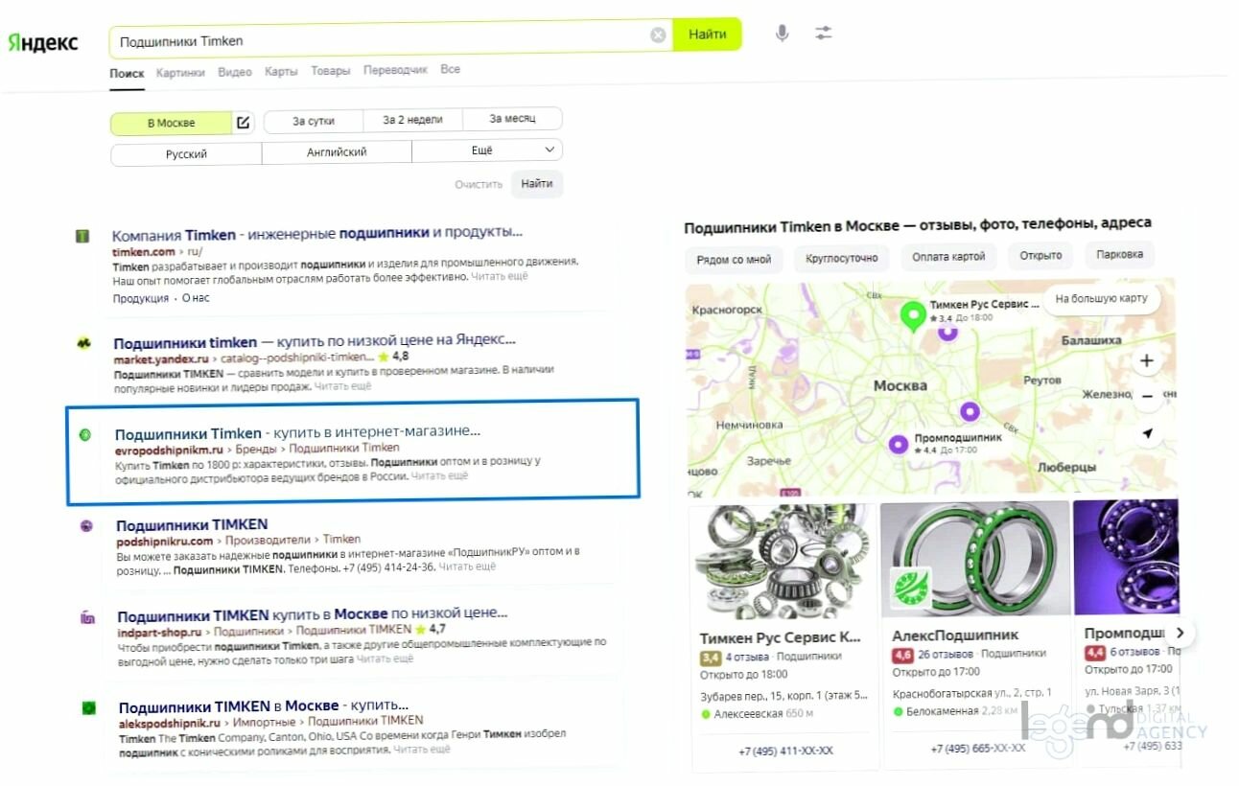Expand Читать ещё in the alekspodshipnik.ru snippet
Viewport: 1239px width, 786px height.
422,750
